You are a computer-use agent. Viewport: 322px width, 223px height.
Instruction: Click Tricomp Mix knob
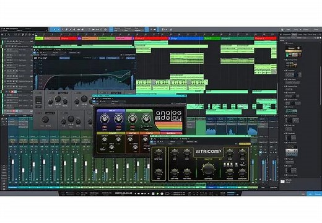coord(159,172)
